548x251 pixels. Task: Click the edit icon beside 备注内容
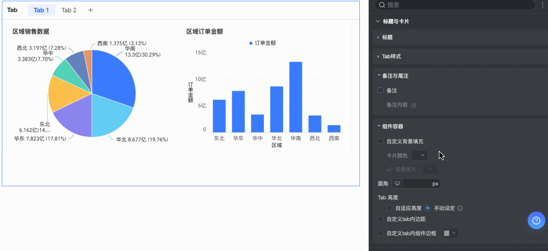click(414, 105)
